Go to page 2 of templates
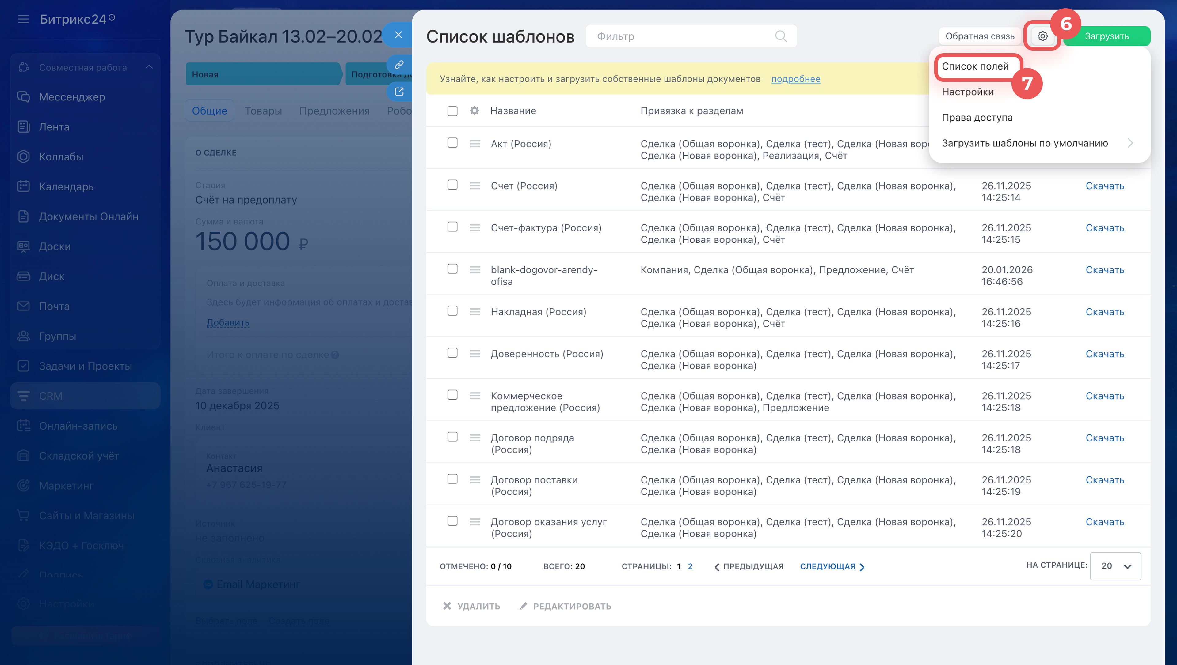 point(690,566)
